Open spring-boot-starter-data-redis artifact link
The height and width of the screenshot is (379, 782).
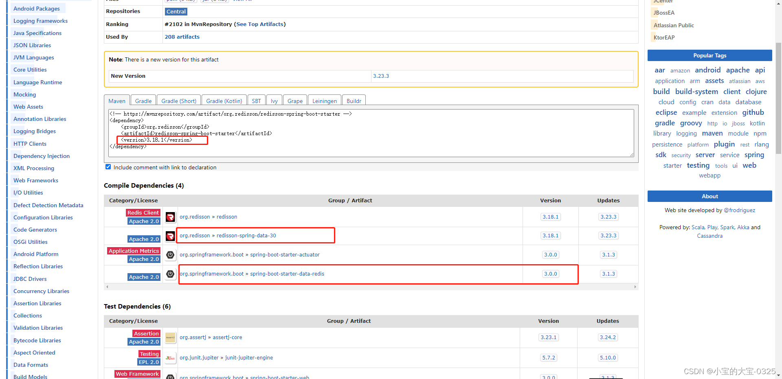click(x=287, y=274)
